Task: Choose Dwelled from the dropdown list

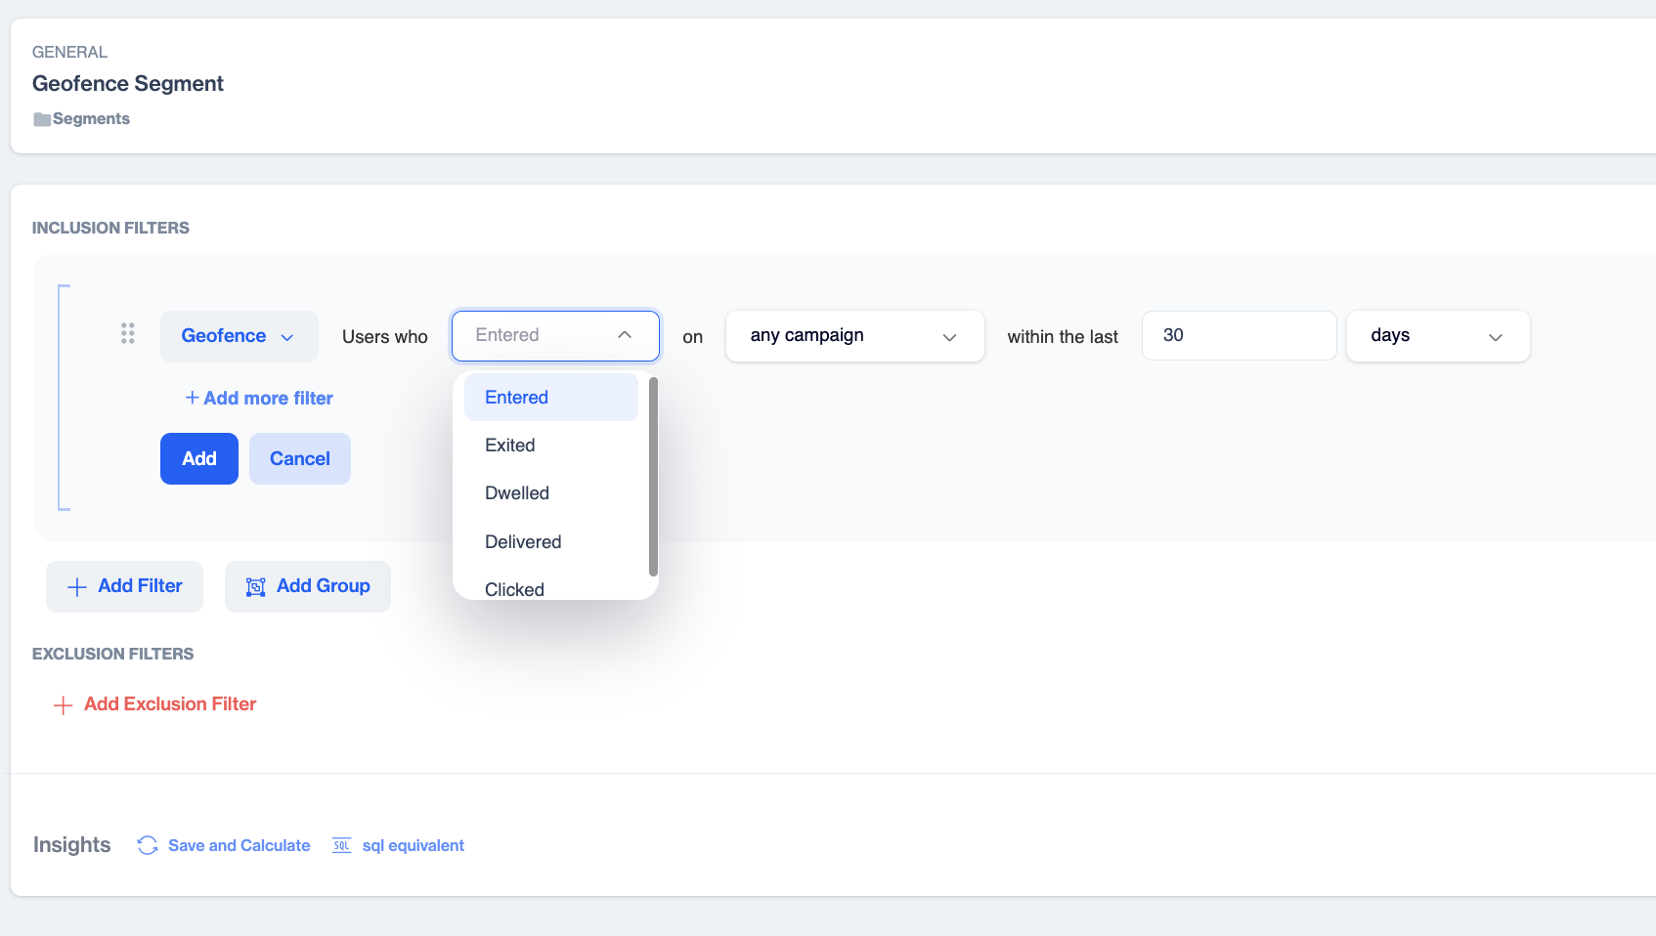Action: click(551, 493)
